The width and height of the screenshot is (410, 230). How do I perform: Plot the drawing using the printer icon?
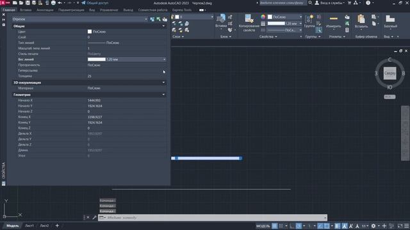click(53, 3)
